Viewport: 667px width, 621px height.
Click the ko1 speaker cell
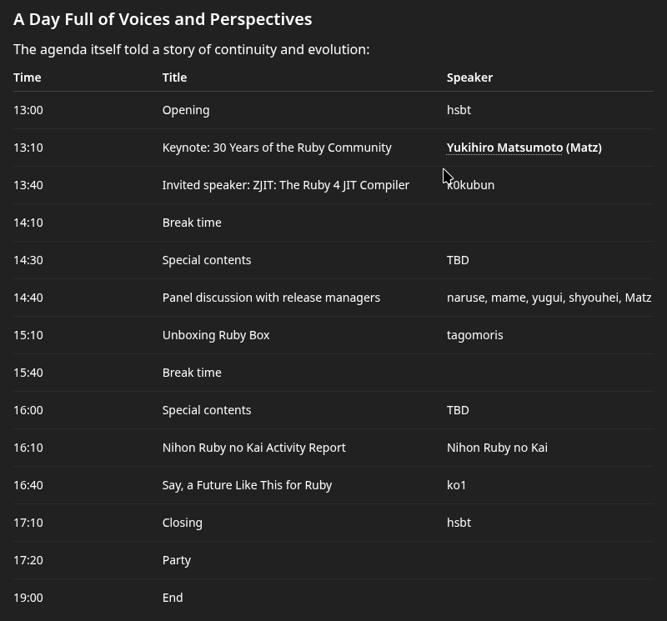[457, 485]
